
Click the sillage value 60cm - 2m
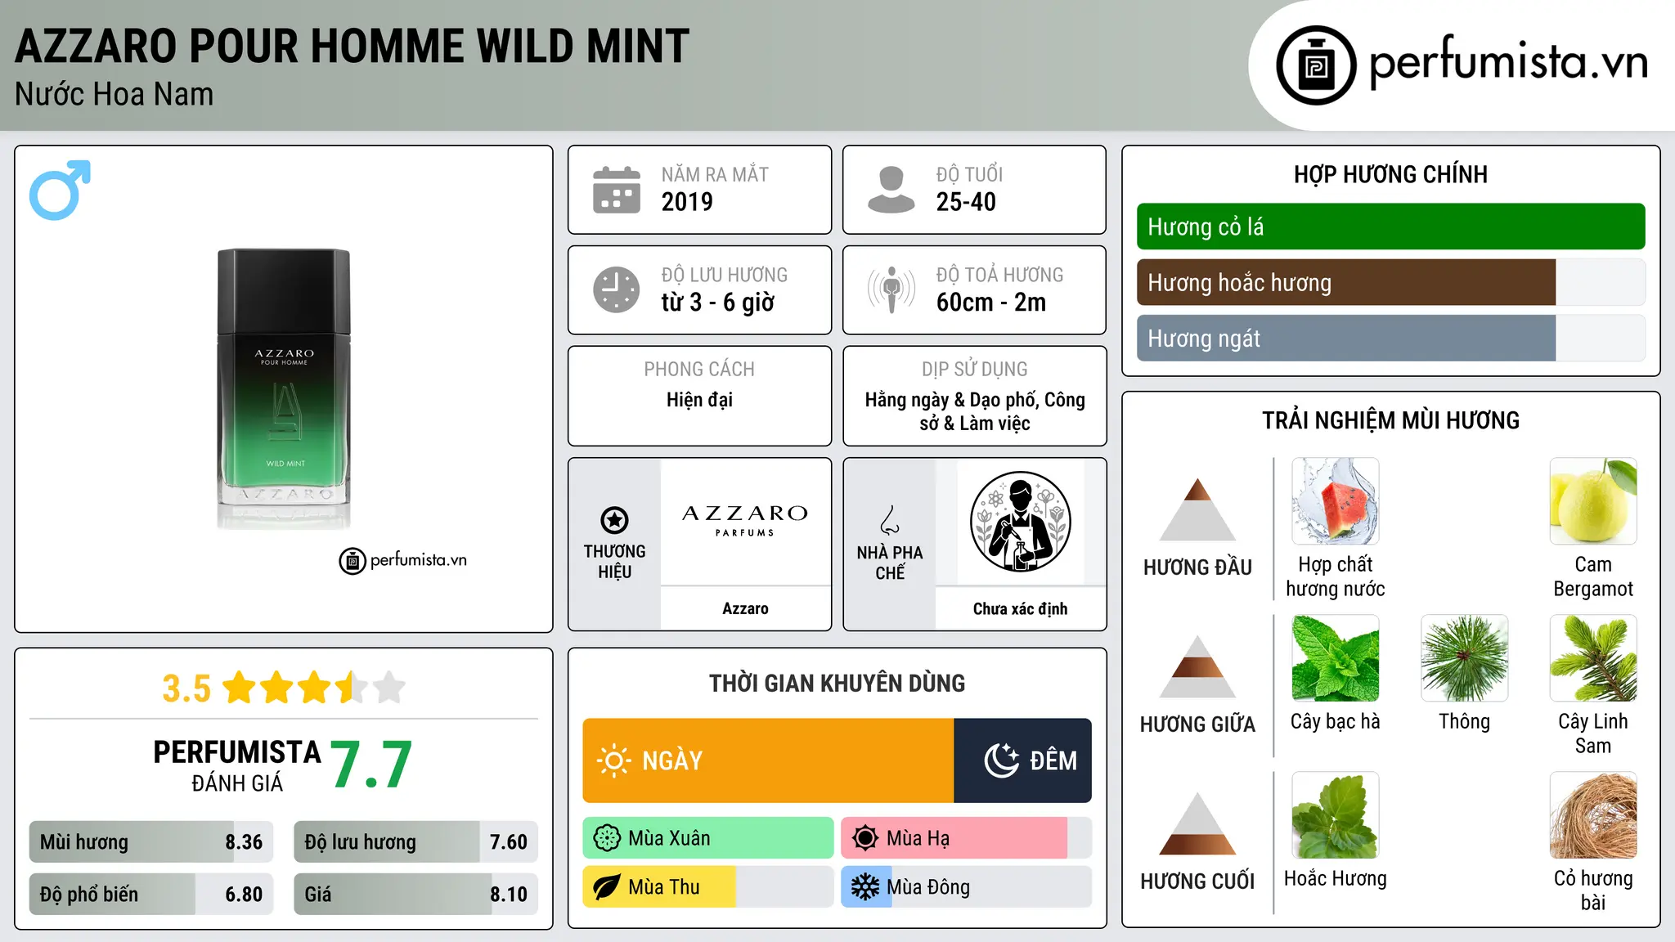[x=991, y=303]
